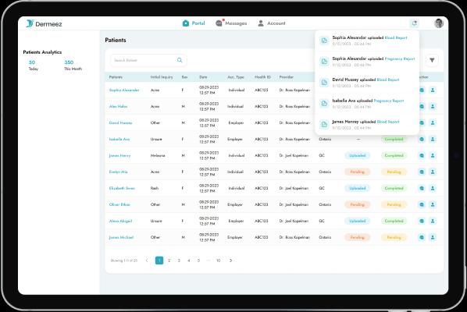Viewport: 467px width, 312px height.
Task: Open patient Sophia Alexander link
Action: (124, 90)
